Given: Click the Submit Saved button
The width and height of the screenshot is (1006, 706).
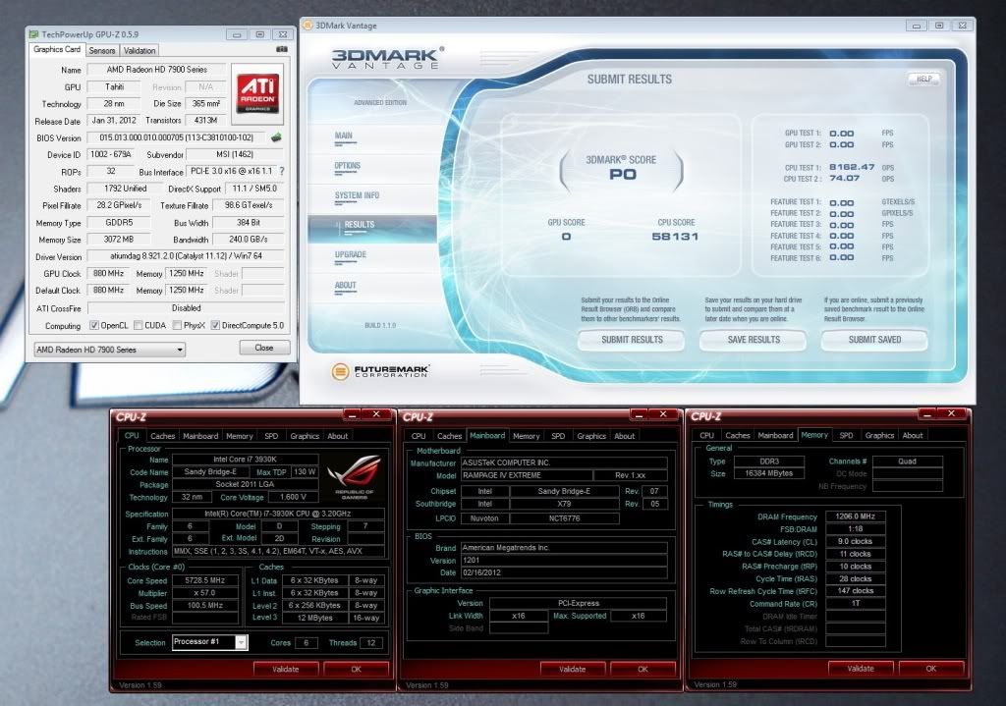Looking at the screenshot, I should pyautogui.click(x=874, y=340).
